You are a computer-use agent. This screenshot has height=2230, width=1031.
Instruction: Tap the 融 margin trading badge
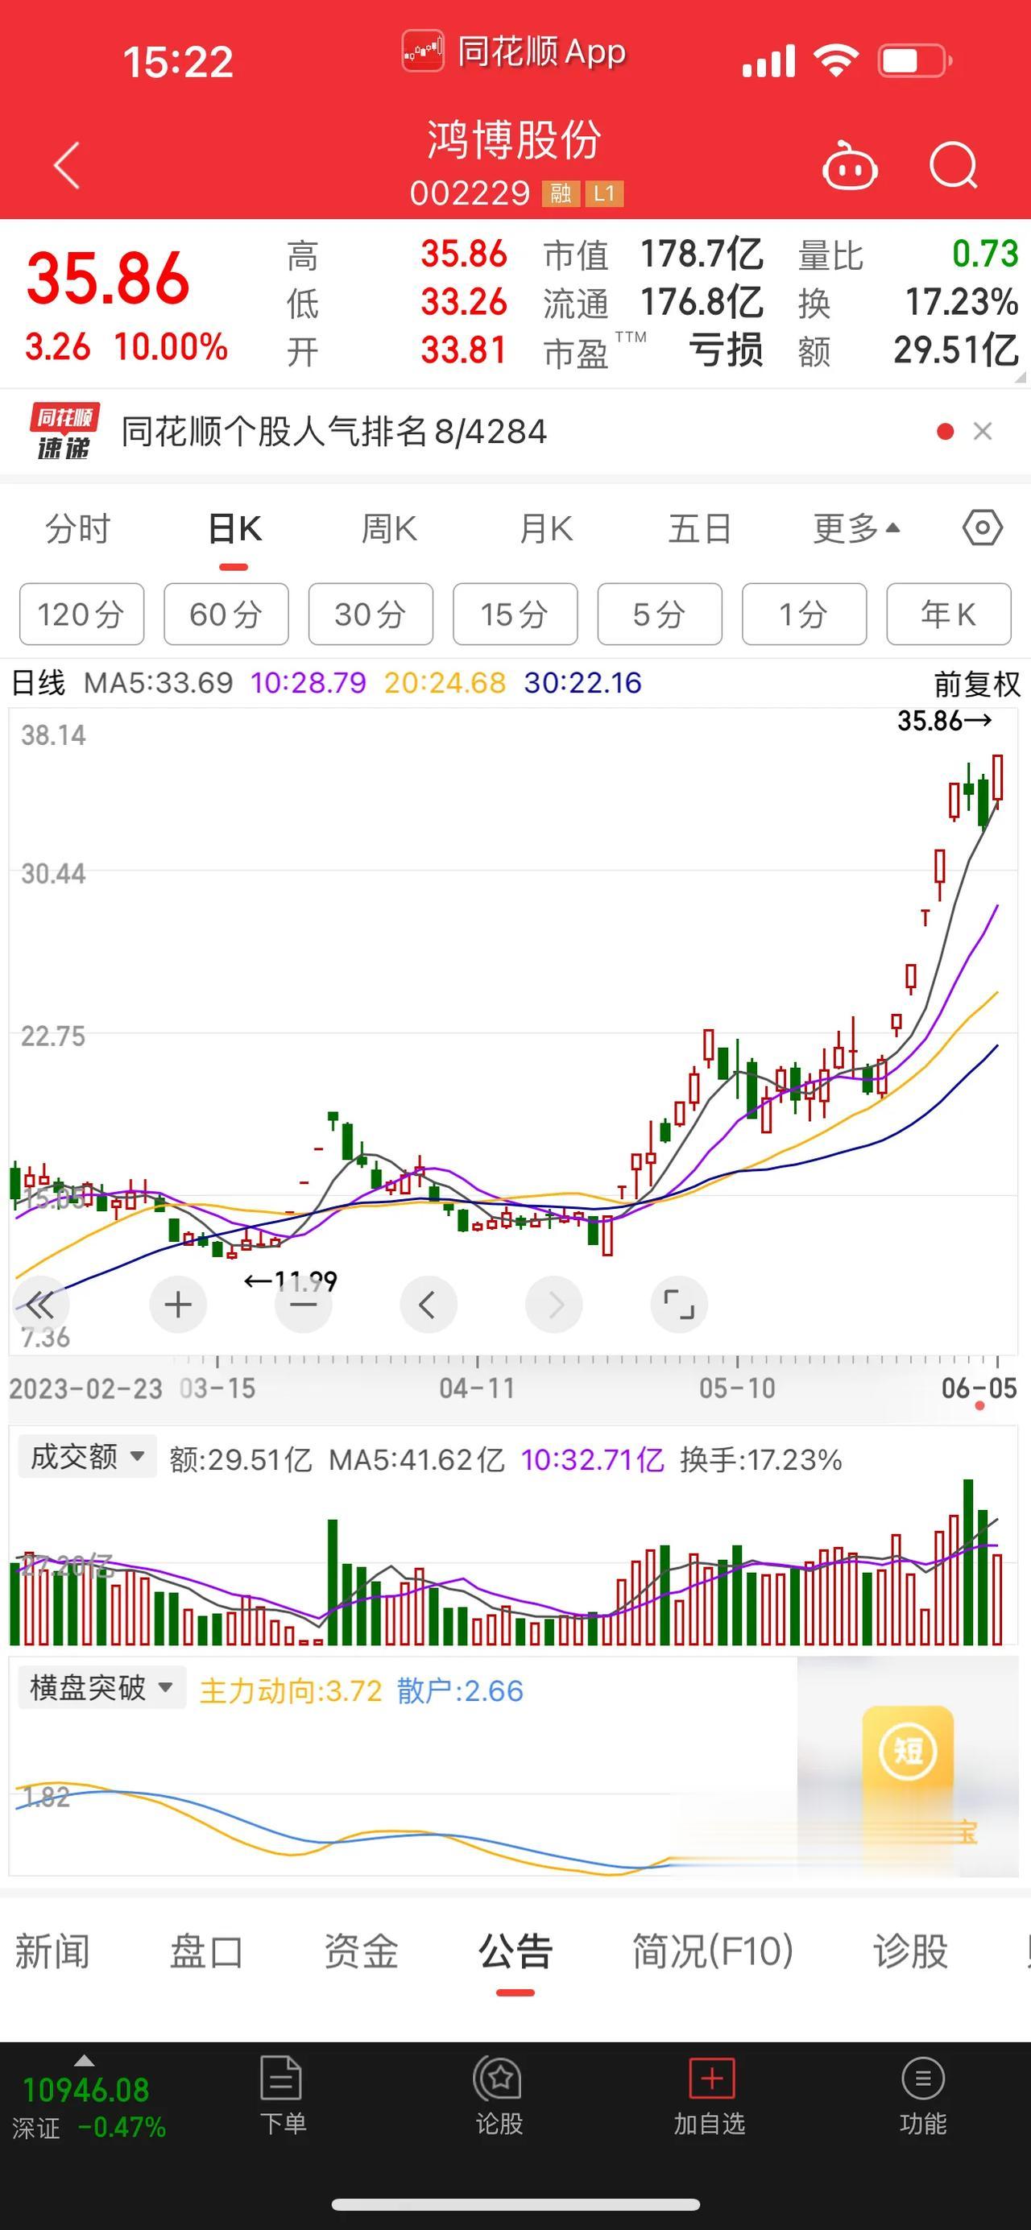point(560,193)
